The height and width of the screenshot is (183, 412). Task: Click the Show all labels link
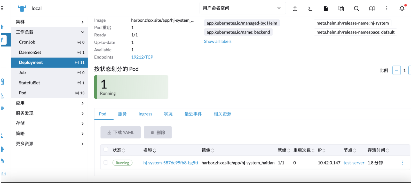218,41
